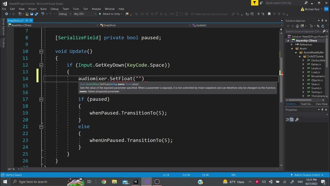Collapse the if (paused) block outline
The height and width of the screenshot is (186, 330).
coord(41,99)
